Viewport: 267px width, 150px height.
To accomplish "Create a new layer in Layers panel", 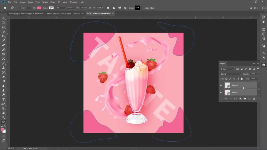I will click(x=249, y=99).
